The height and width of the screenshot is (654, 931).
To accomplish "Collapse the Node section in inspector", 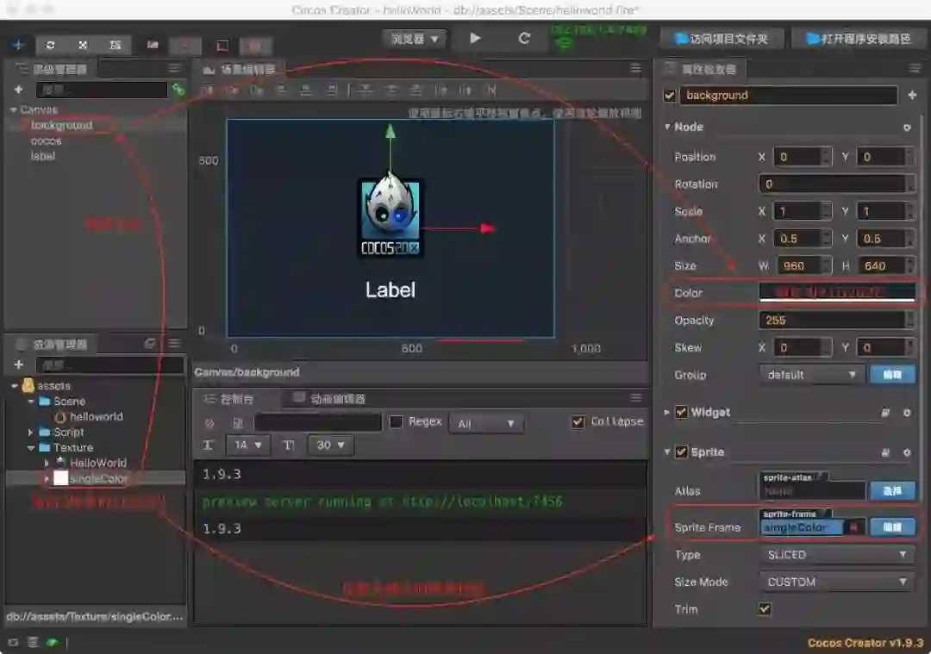I will point(667,127).
